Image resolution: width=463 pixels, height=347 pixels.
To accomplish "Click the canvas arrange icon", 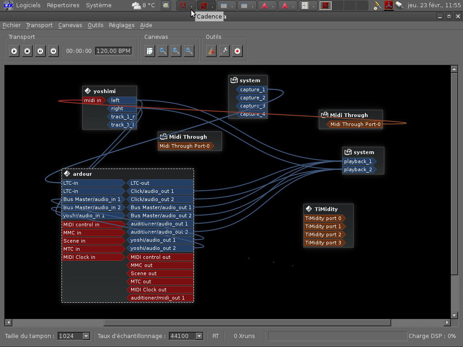I will coord(150,51).
